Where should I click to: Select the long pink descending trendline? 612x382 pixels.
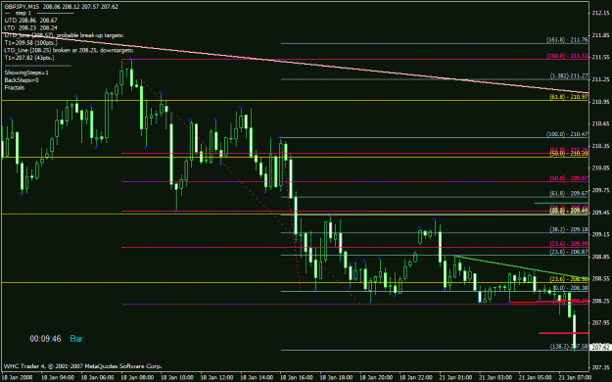(x=295, y=63)
